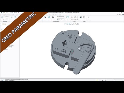Viewport: 124px width, 93px height.
Task: Click Einblenden in the Sichtbarkeit group
Action: point(6,18)
